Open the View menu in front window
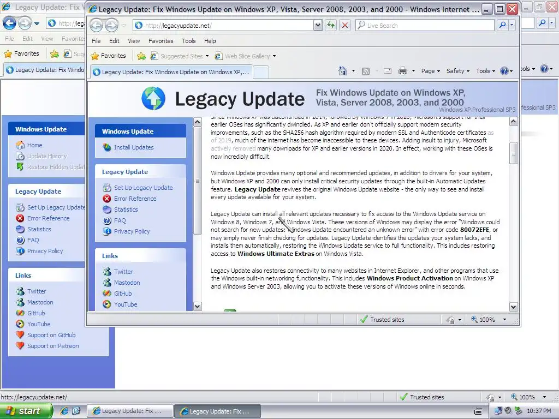 (x=134, y=41)
